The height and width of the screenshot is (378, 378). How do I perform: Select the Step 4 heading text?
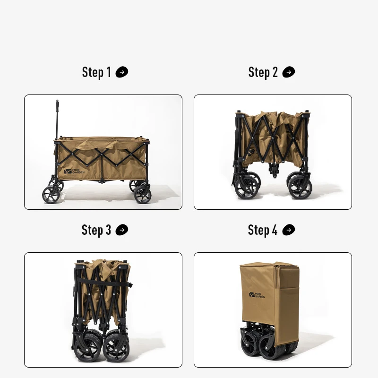[x=263, y=230]
